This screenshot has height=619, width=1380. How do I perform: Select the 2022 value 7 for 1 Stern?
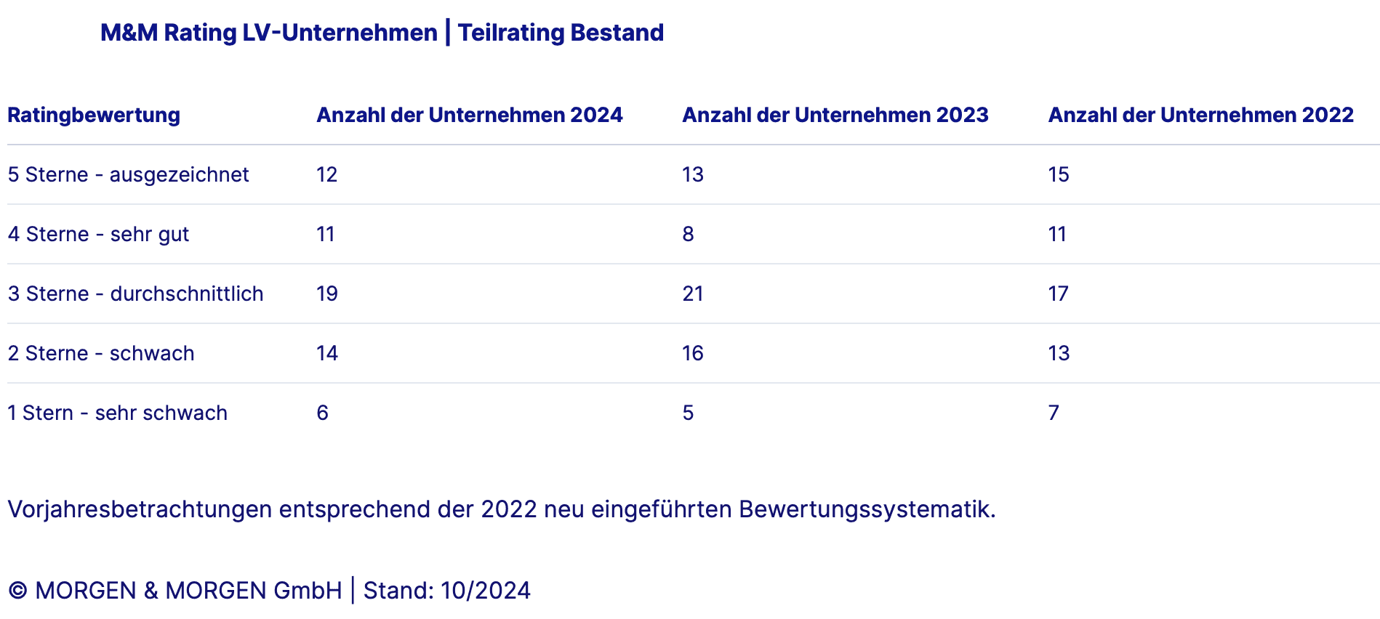tap(1054, 413)
